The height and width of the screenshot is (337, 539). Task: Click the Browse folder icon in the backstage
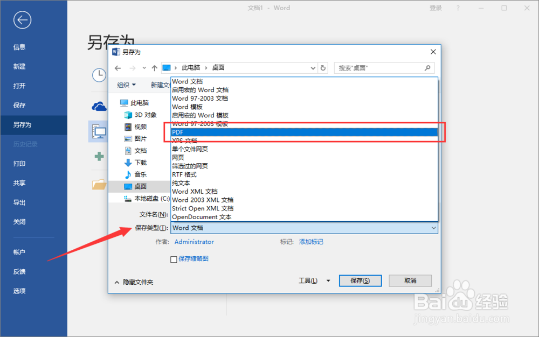(x=99, y=184)
